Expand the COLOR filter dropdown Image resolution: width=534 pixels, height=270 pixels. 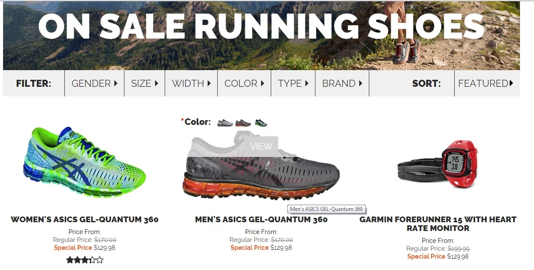[244, 83]
